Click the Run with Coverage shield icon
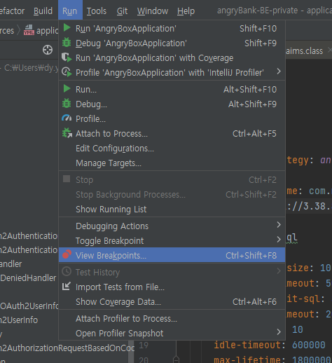Viewport: 332px width, 363px height. pos(67,57)
